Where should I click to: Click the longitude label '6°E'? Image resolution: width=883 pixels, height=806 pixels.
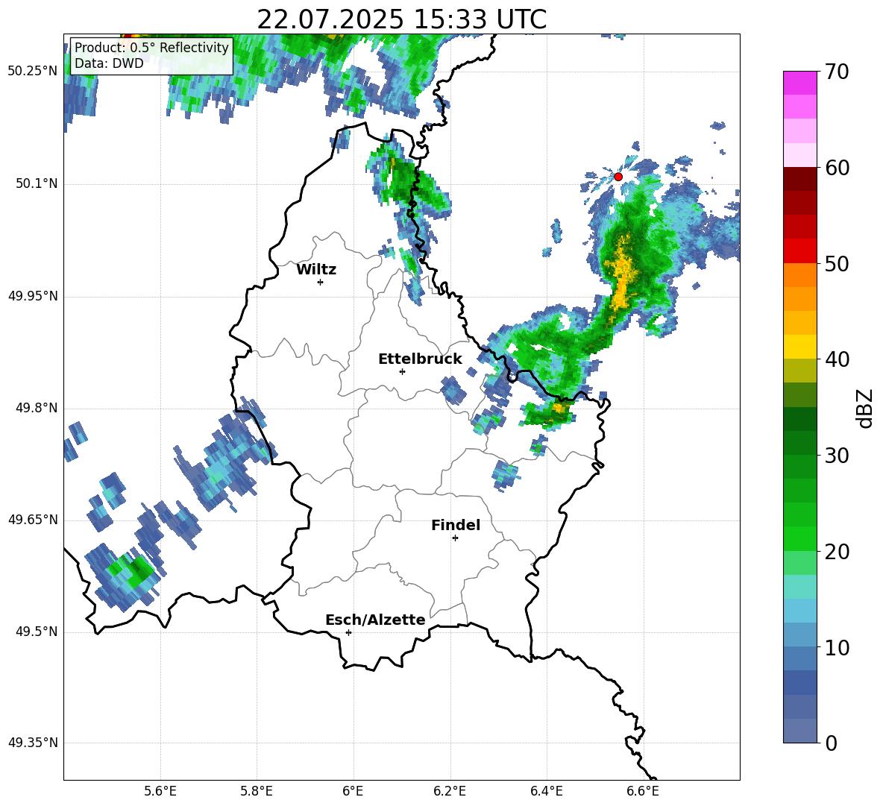point(353,791)
